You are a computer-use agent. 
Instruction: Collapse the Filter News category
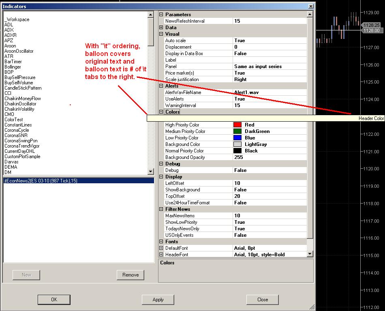point(161,209)
